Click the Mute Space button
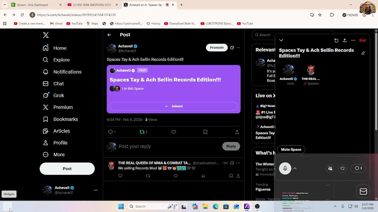The height and width of the screenshot is (212, 378). click(x=291, y=150)
